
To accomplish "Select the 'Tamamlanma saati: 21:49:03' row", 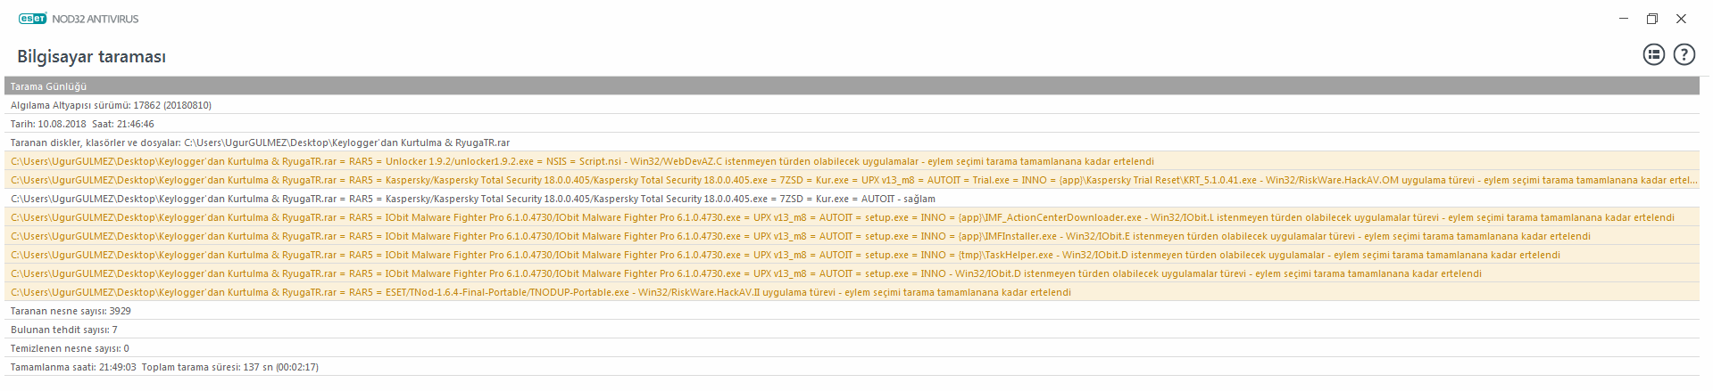I will point(852,367).
